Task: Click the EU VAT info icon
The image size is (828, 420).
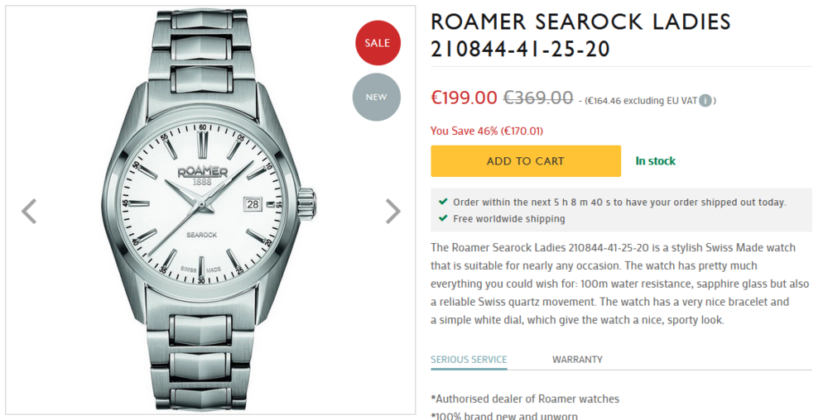Action: pyautogui.click(x=705, y=101)
